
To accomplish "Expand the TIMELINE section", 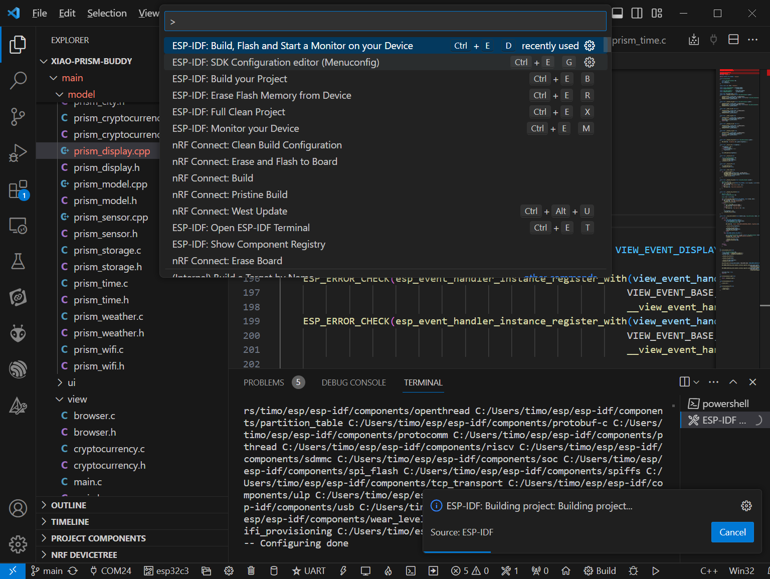I will 70,522.
